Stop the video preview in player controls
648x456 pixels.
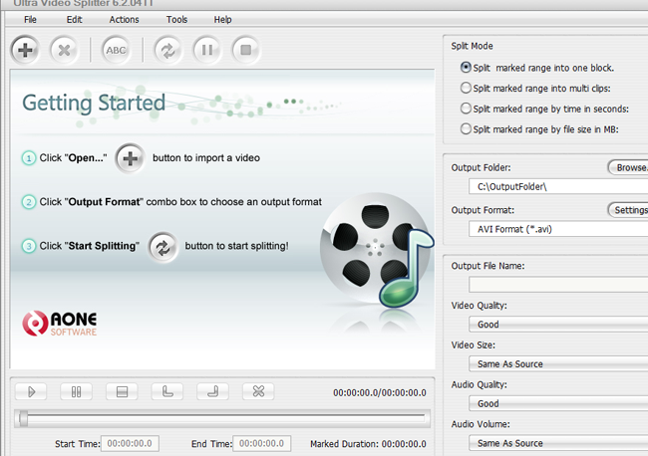[122, 391]
